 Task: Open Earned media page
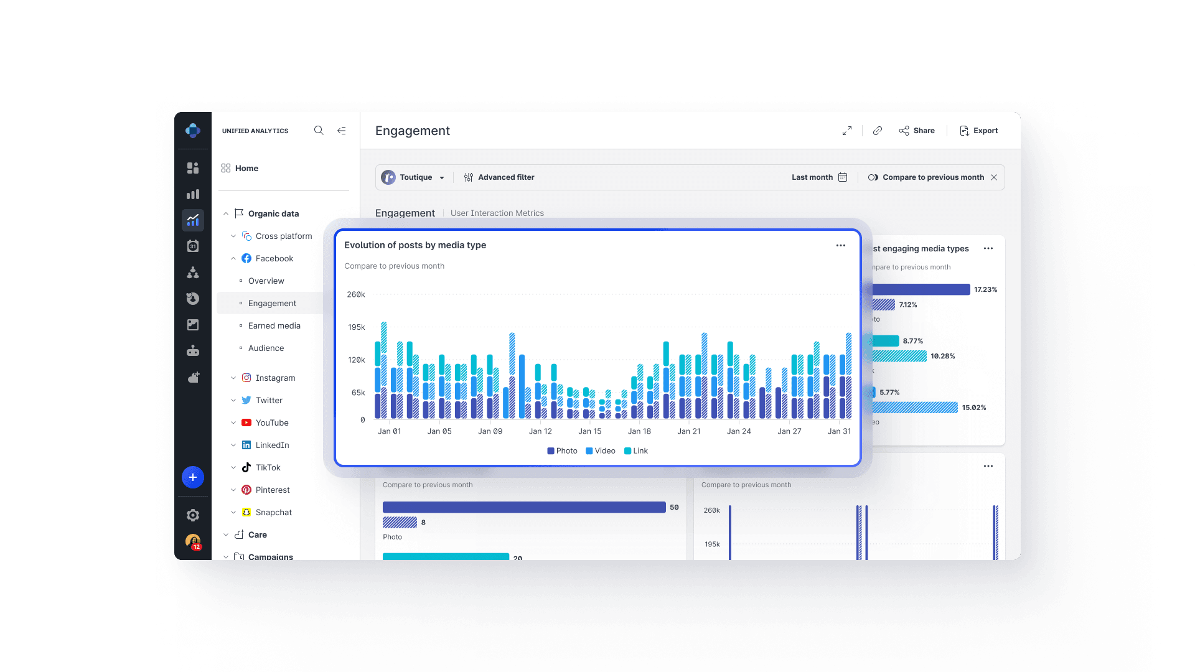coord(274,325)
